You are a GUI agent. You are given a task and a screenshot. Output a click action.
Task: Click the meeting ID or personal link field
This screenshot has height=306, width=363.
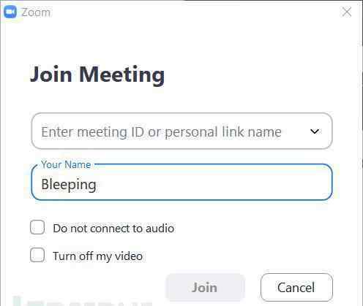point(181,131)
